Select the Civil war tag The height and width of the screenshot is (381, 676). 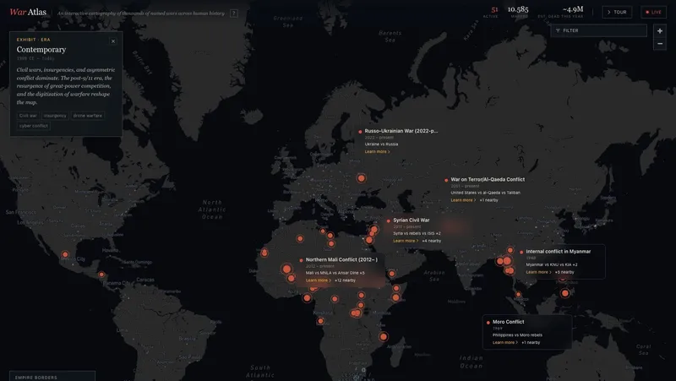[28, 116]
